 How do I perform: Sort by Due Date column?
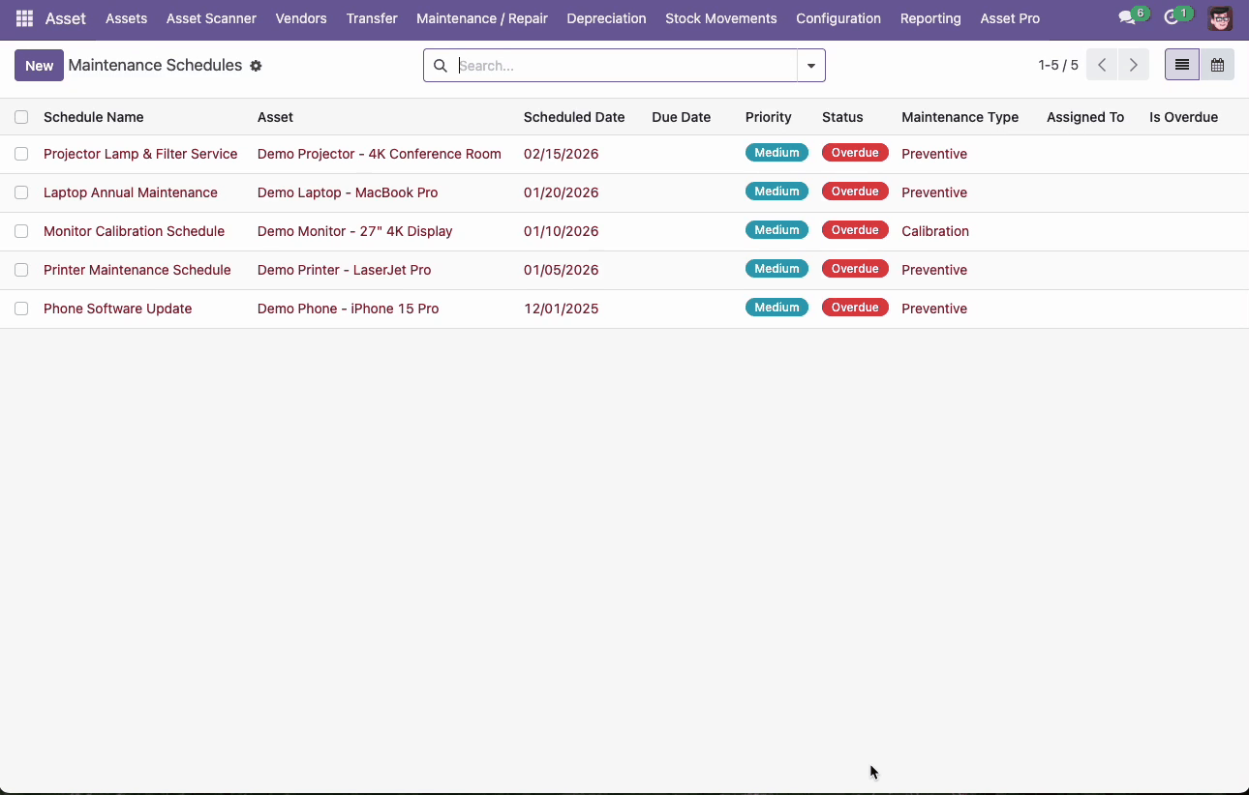pyautogui.click(x=682, y=117)
